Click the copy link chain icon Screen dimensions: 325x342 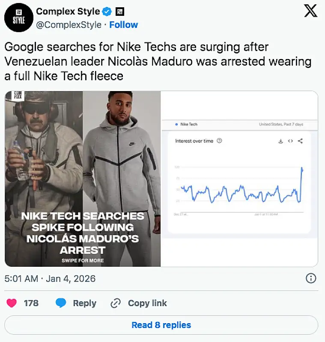point(116,303)
